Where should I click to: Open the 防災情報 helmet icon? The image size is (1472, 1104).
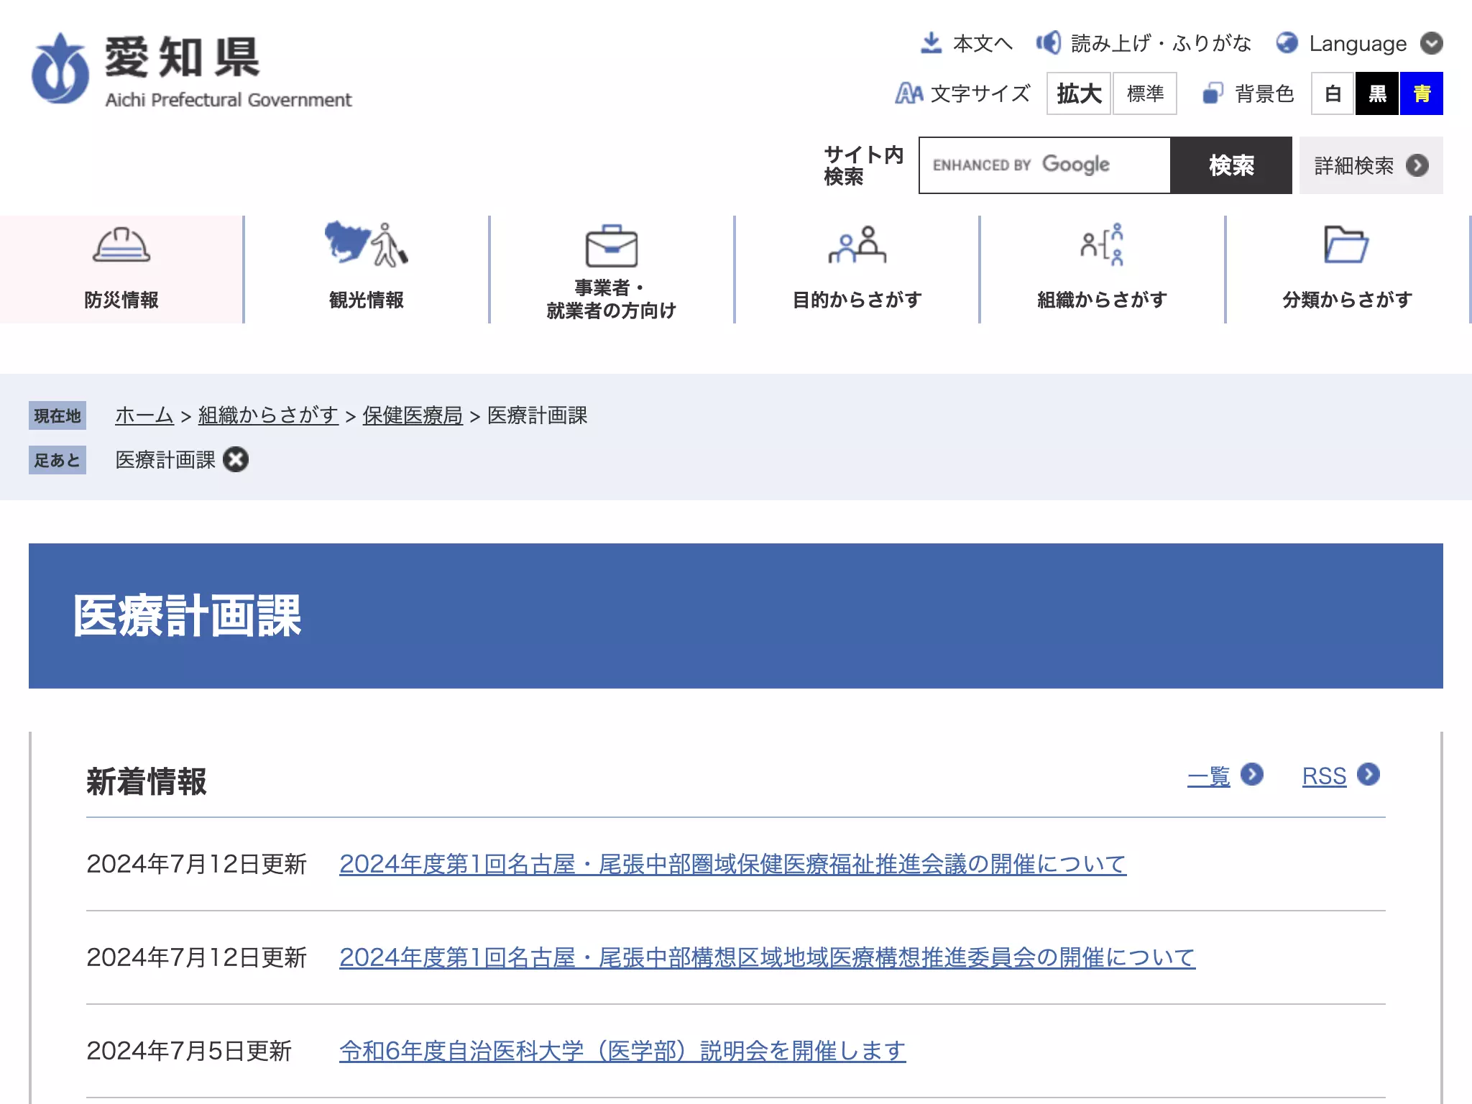121,246
